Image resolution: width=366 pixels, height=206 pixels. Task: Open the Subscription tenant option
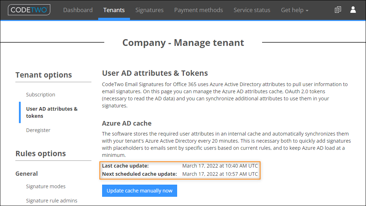pyautogui.click(x=41, y=95)
